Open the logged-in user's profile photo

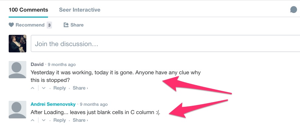click(x=17, y=43)
